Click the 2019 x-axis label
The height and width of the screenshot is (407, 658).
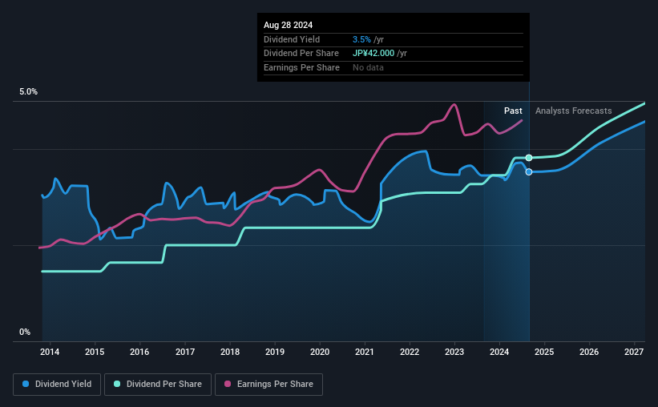(275, 352)
